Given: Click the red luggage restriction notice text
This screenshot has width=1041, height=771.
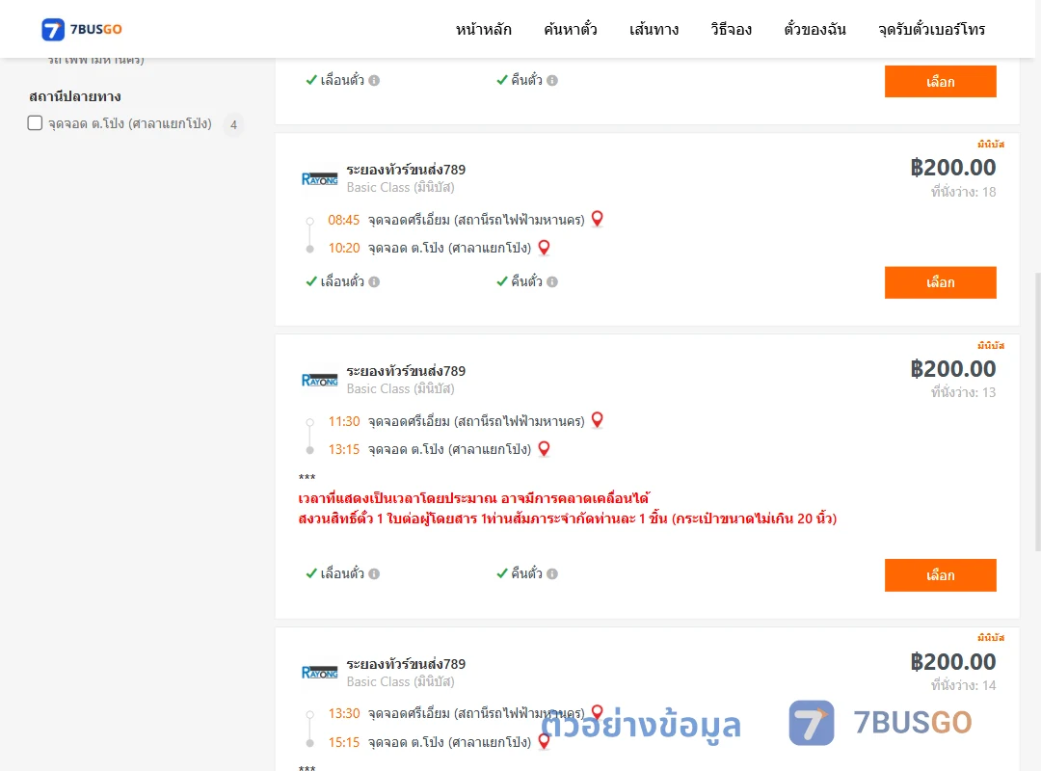Looking at the screenshot, I should coord(567,518).
